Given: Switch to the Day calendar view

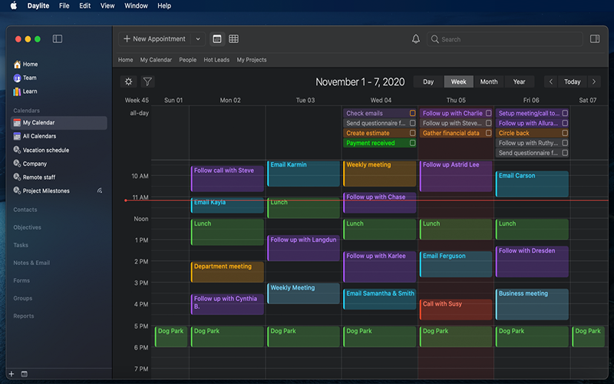Looking at the screenshot, I should pyautogui.click(x=428, y=81).
